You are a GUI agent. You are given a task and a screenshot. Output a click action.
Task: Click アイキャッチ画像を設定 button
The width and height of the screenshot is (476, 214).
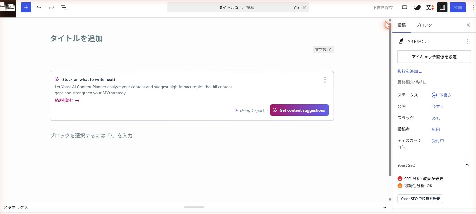[x=434, y=57]
